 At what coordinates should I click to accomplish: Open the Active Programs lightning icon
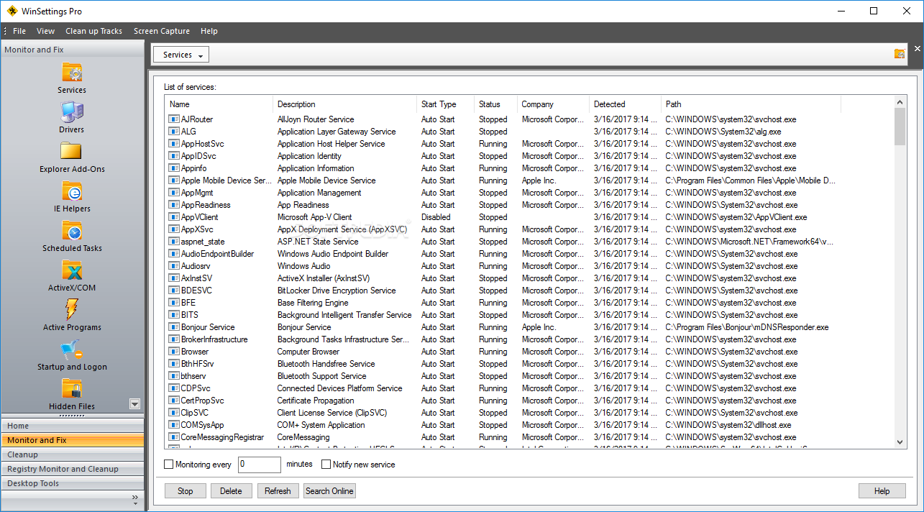[72, 310]
